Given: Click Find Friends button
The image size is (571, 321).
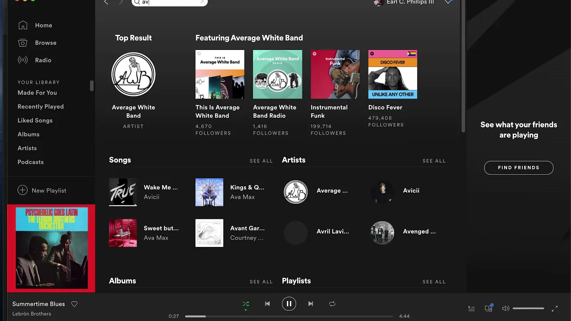Looking at the screenshot, I should [519, 168].
